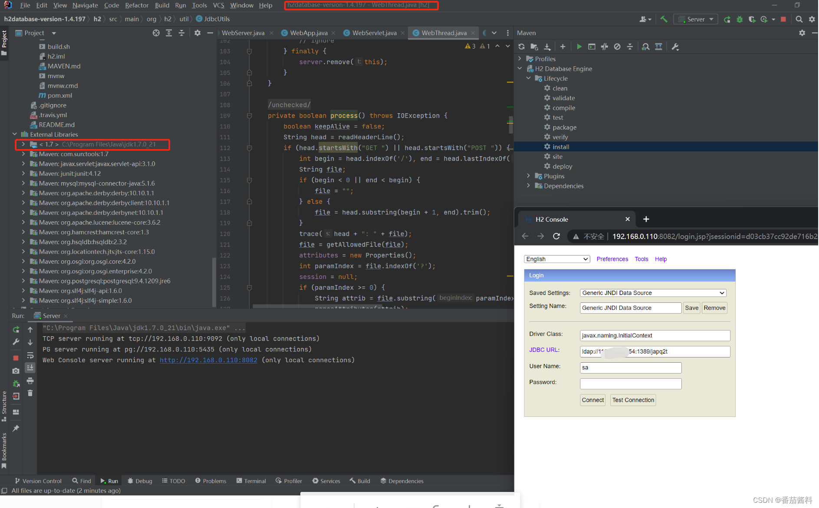This screenshot has width=819, height=508.
Task: Switch to WebServer.java tab
Action: point(243,33)
